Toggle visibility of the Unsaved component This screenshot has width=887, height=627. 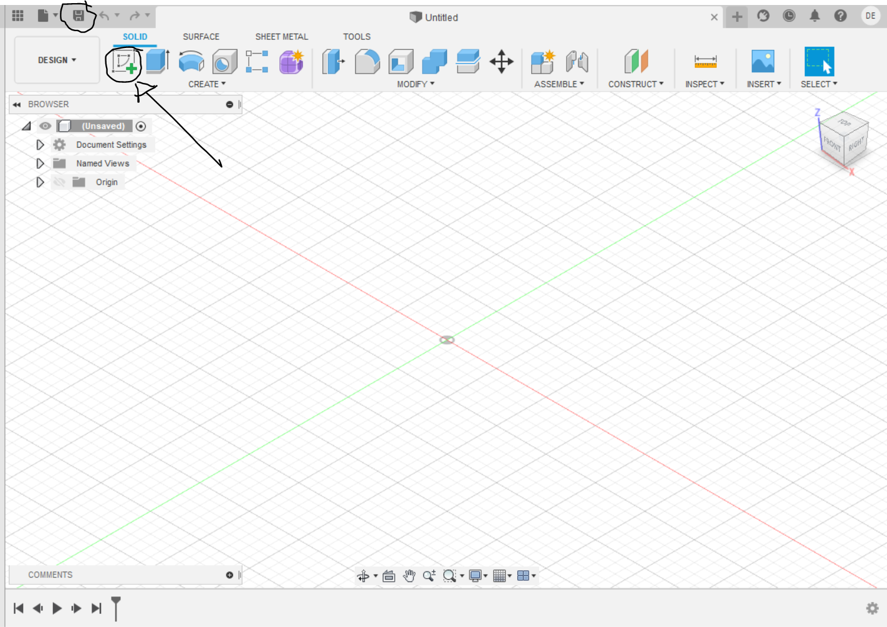tap(45, 126)
